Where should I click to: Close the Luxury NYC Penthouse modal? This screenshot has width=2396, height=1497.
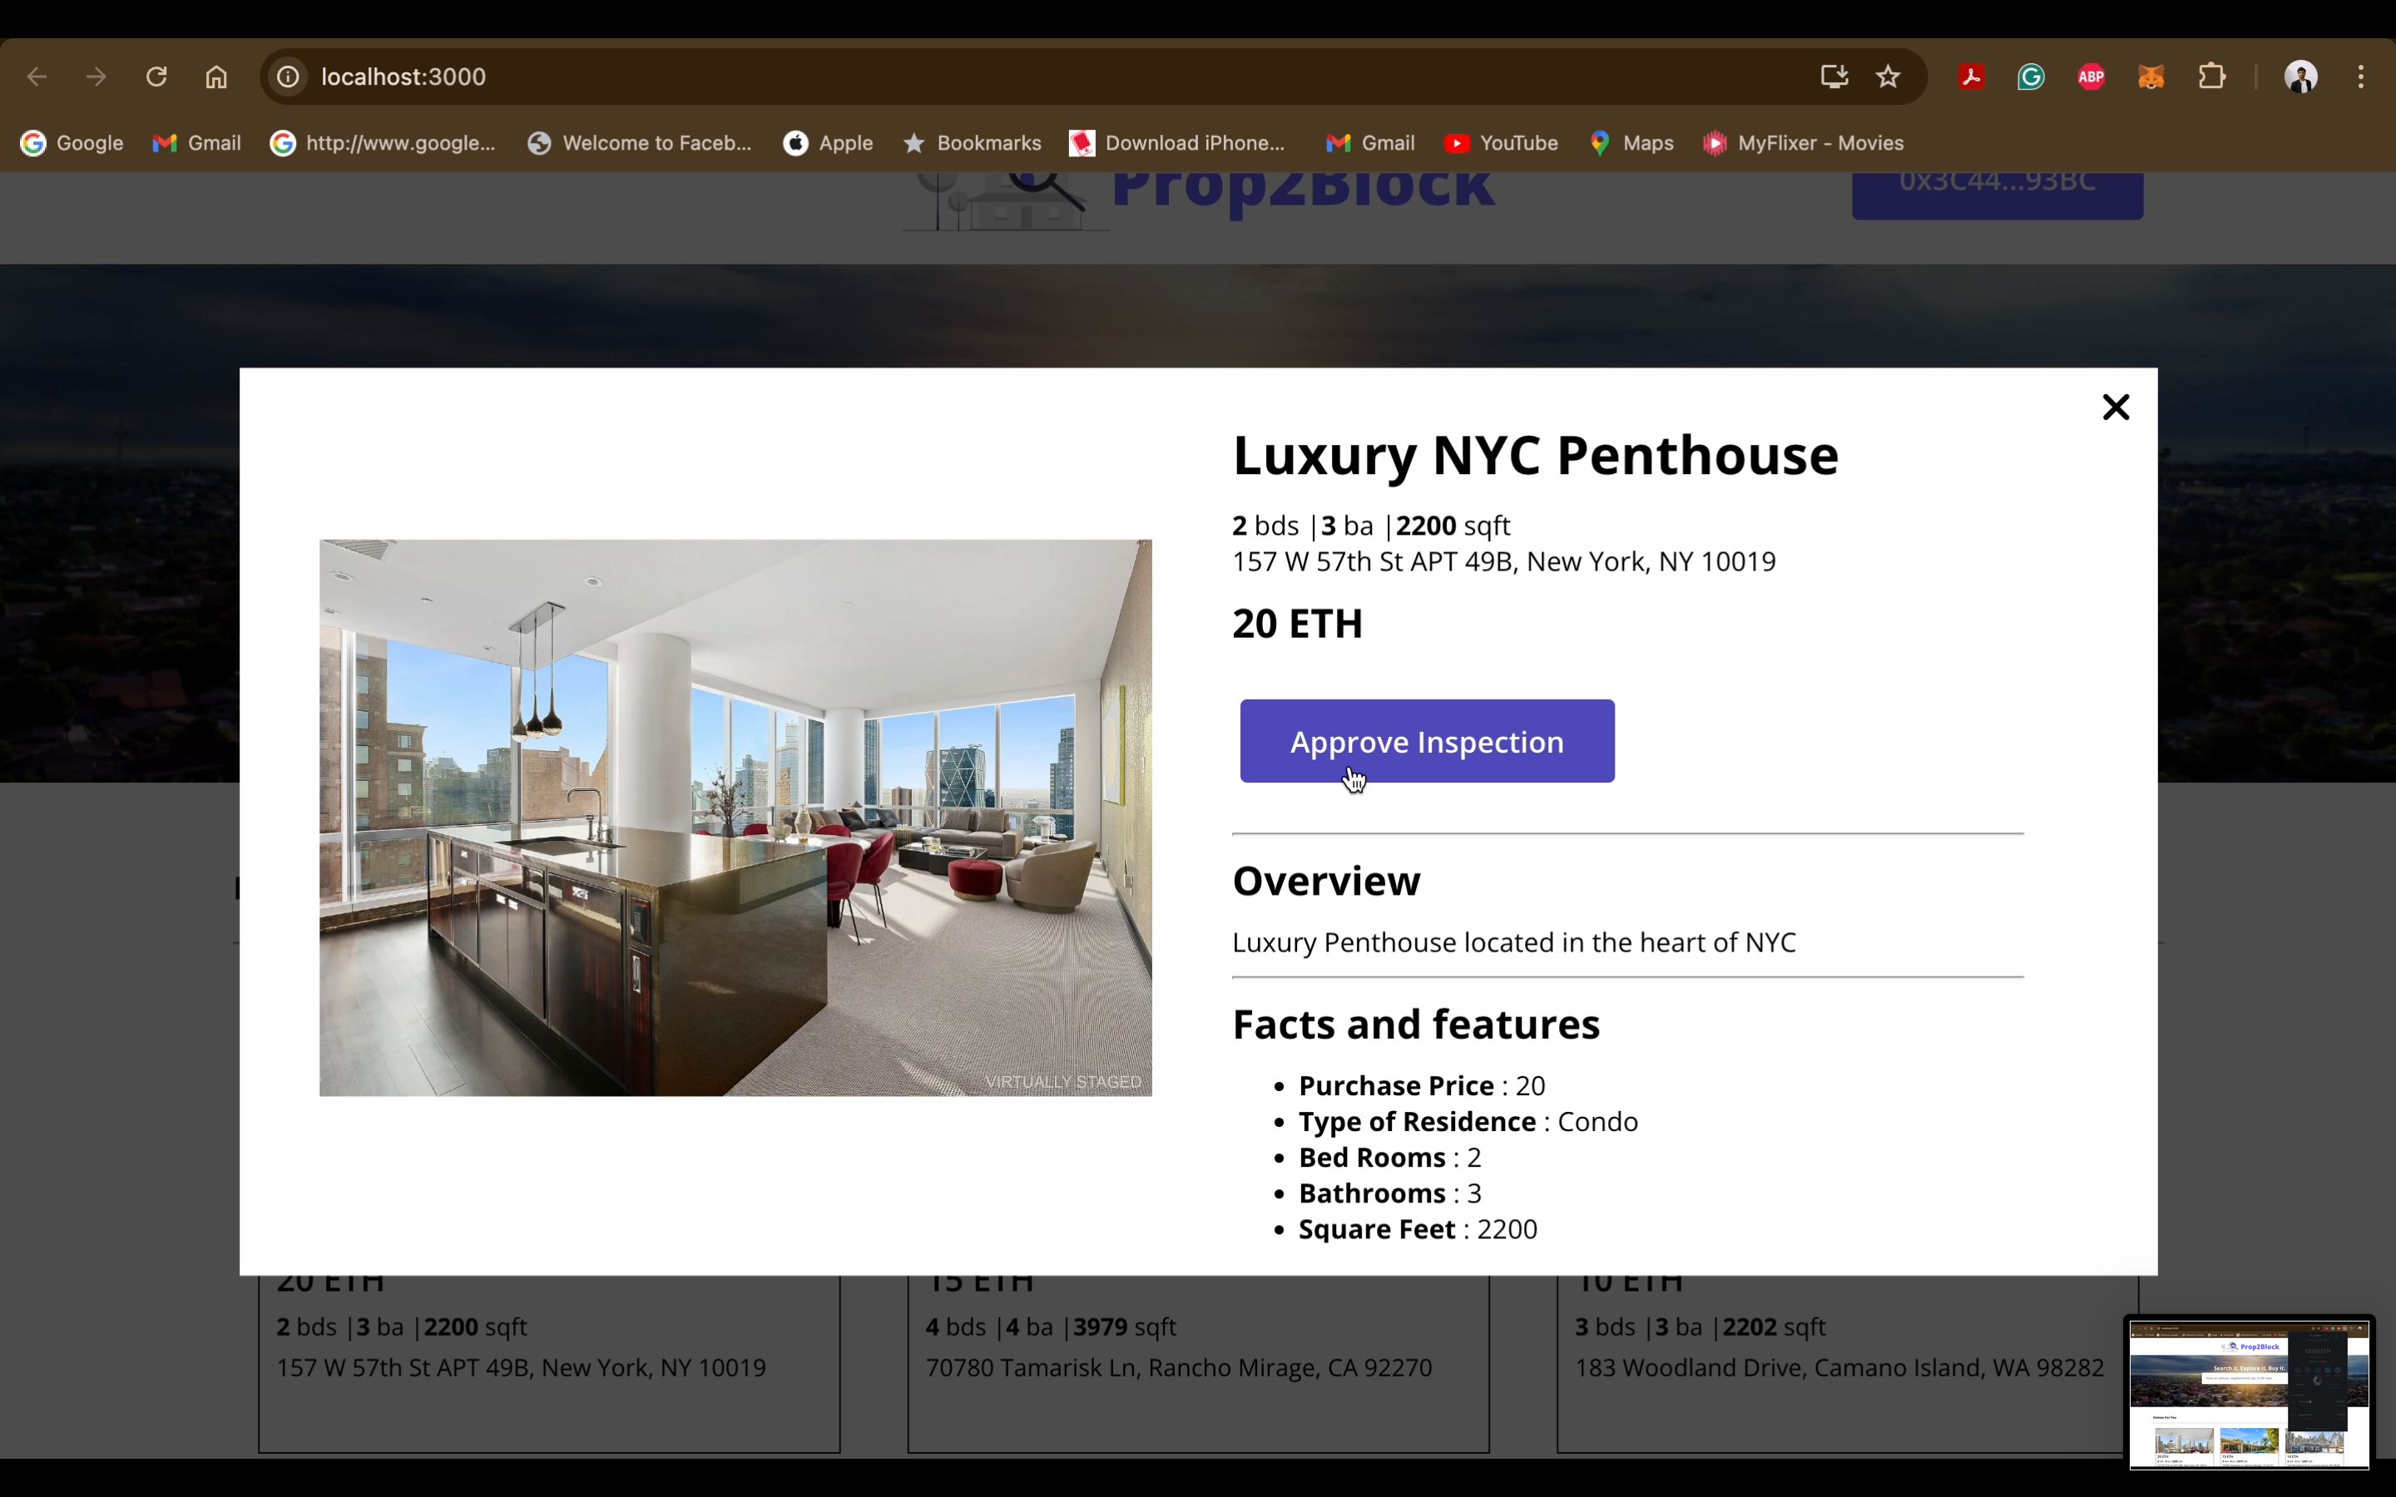[2116, 405]
